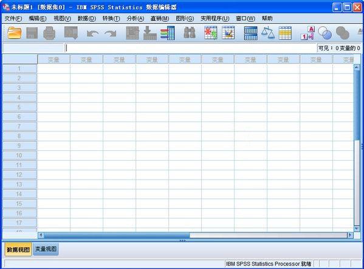Click vertical scrollbar up arrow
This screenshot has width=364, height=269.
[x=357, y=67]
